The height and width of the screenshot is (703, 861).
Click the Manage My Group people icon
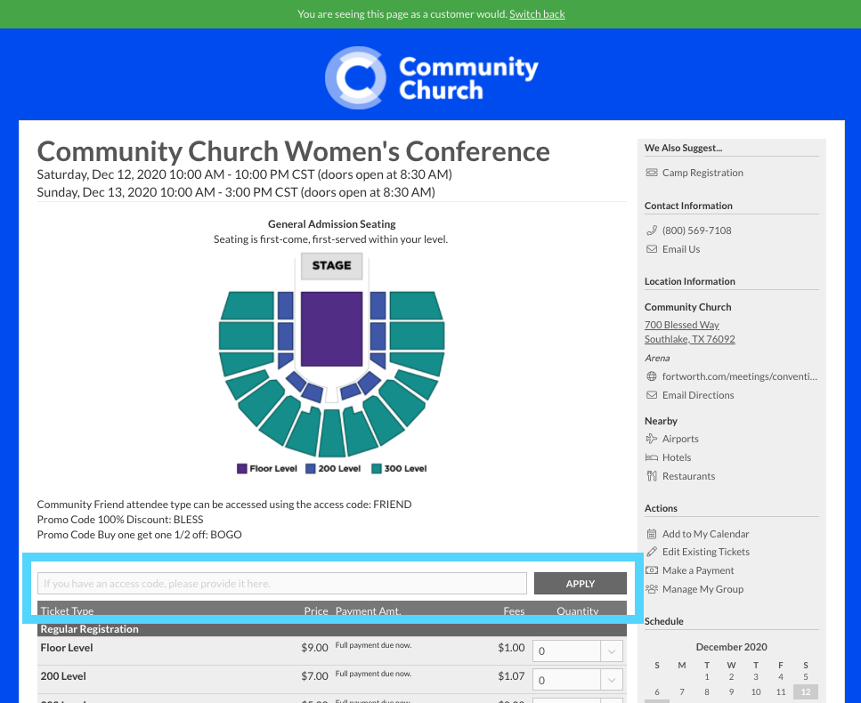click(651, 589)
